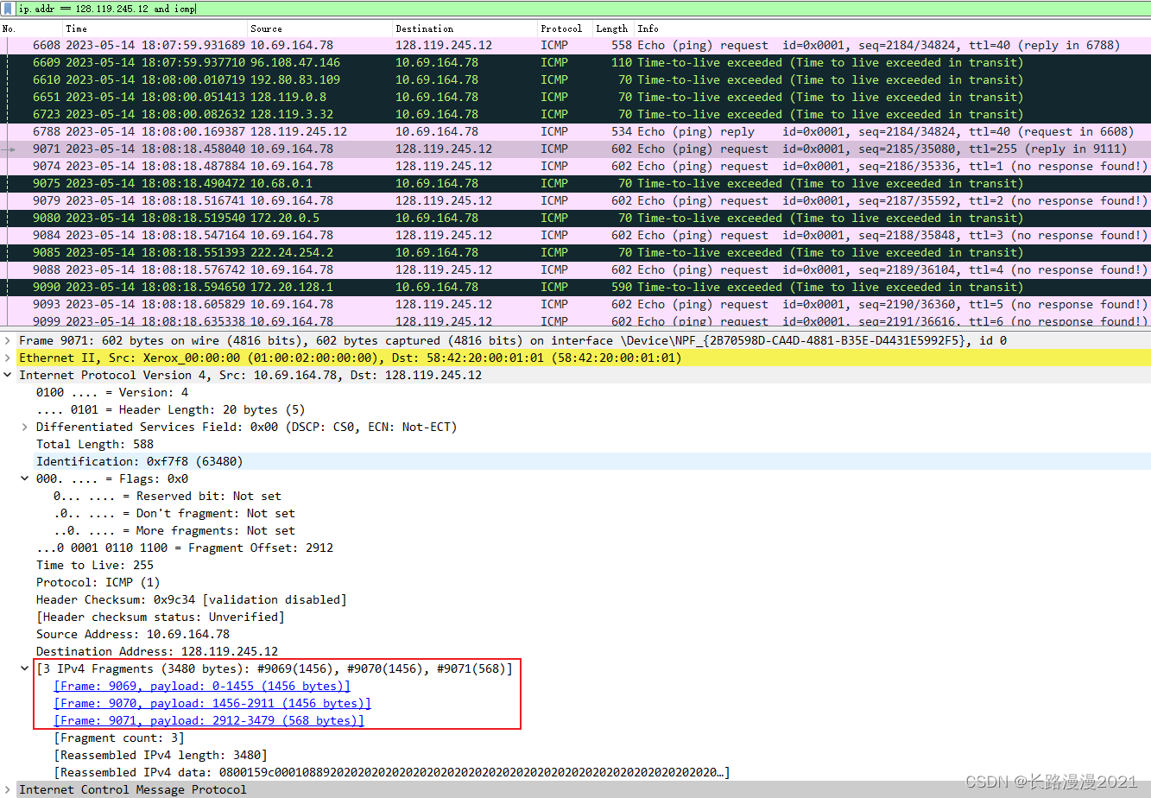Select the 'Fragment Offset: 2912' field
This screenshot has width=1151, height=798.
[185, 548]
